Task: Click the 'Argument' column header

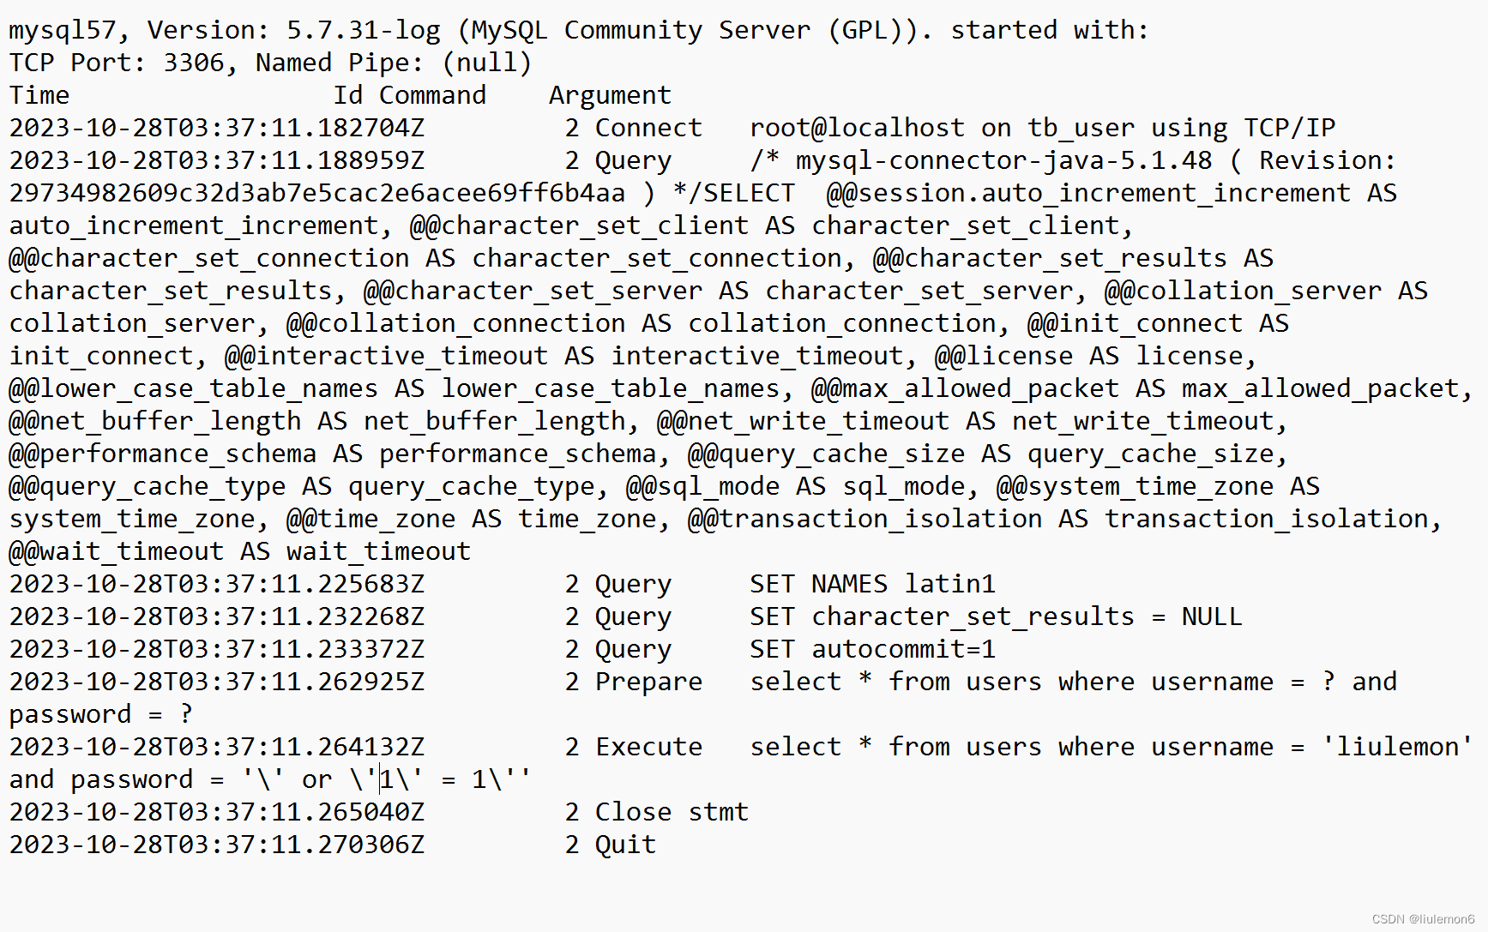Action: click(x=610, y=95)
